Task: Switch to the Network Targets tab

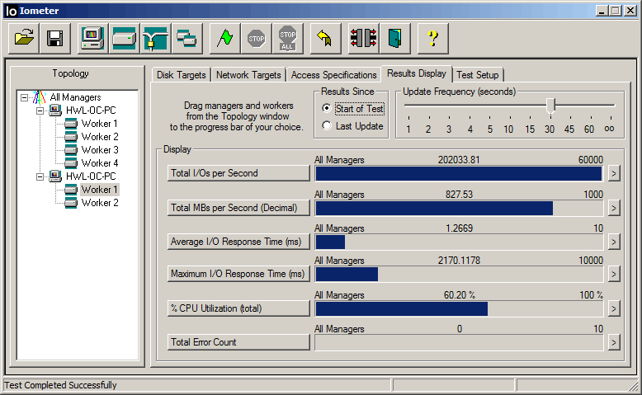Action: [248, 75]
